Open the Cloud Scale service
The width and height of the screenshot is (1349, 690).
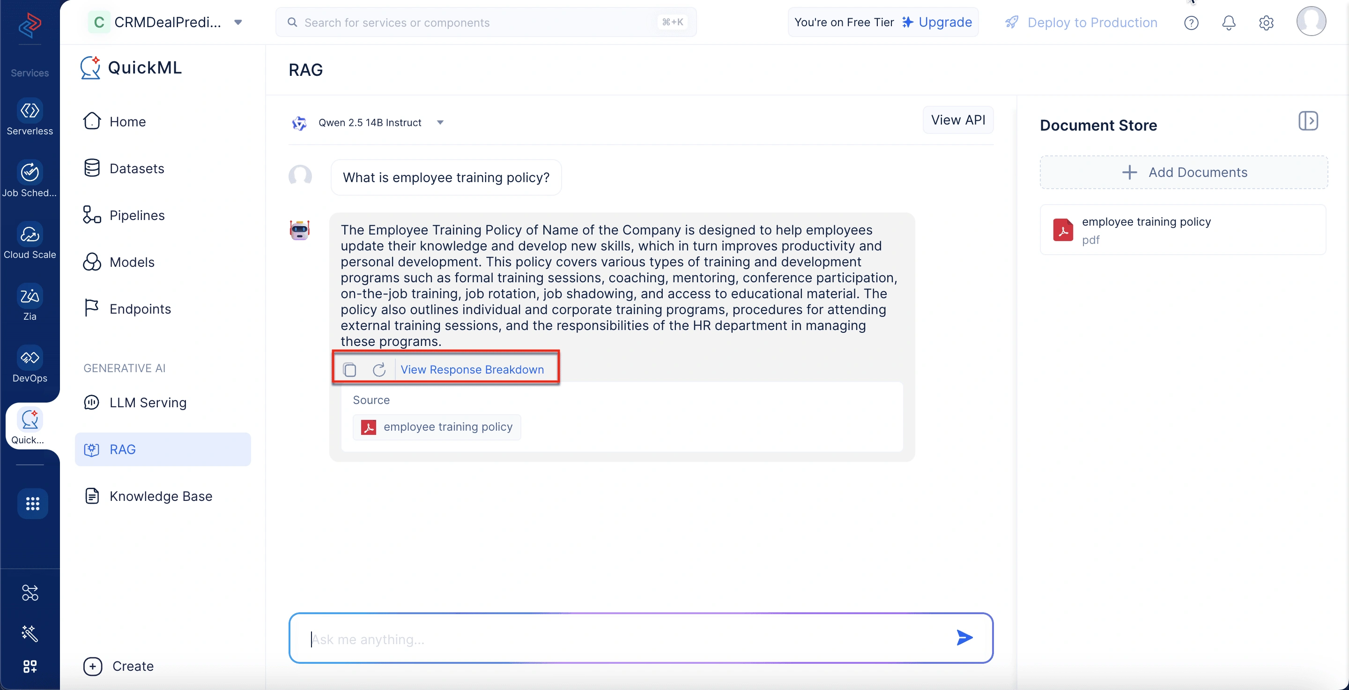click(30, 241)
